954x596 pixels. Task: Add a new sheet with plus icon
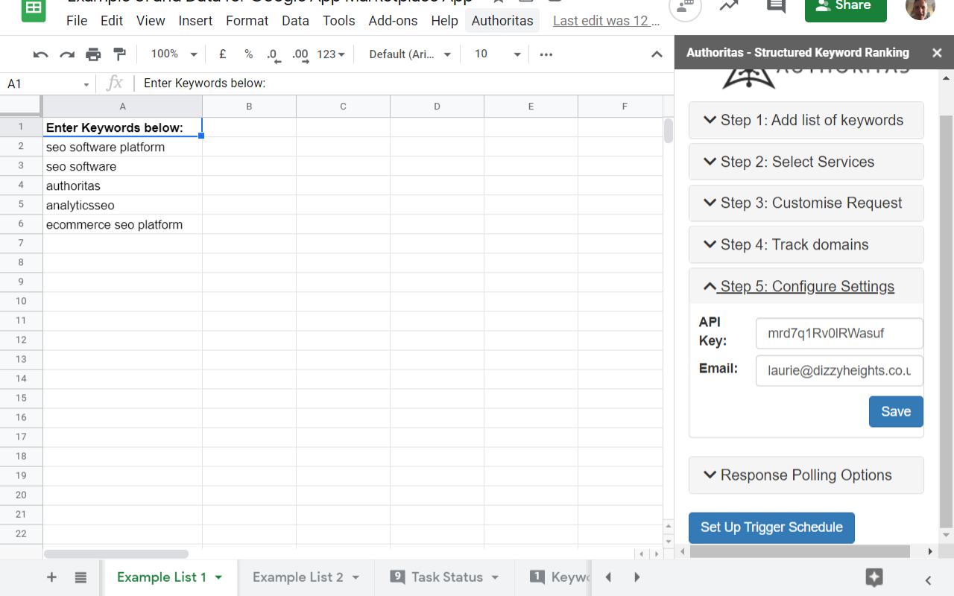point(51,577)
